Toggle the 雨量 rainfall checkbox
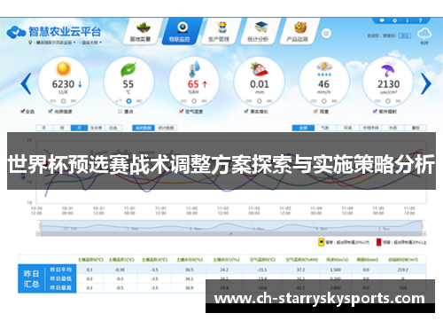 [x=315, y=111]
